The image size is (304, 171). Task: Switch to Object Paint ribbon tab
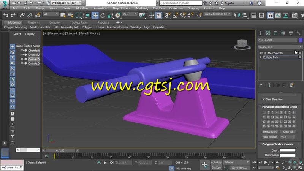point(79,22)
